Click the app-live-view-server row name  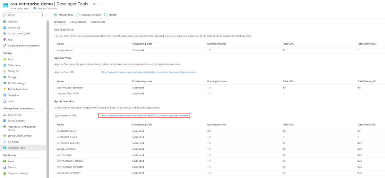68,94
